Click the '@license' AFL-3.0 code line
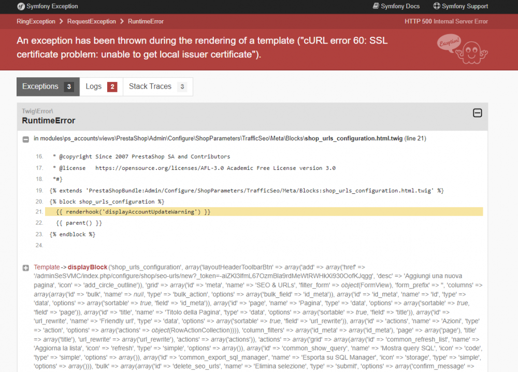Viewport: 518px width, 372px height. tap(194, 168)
